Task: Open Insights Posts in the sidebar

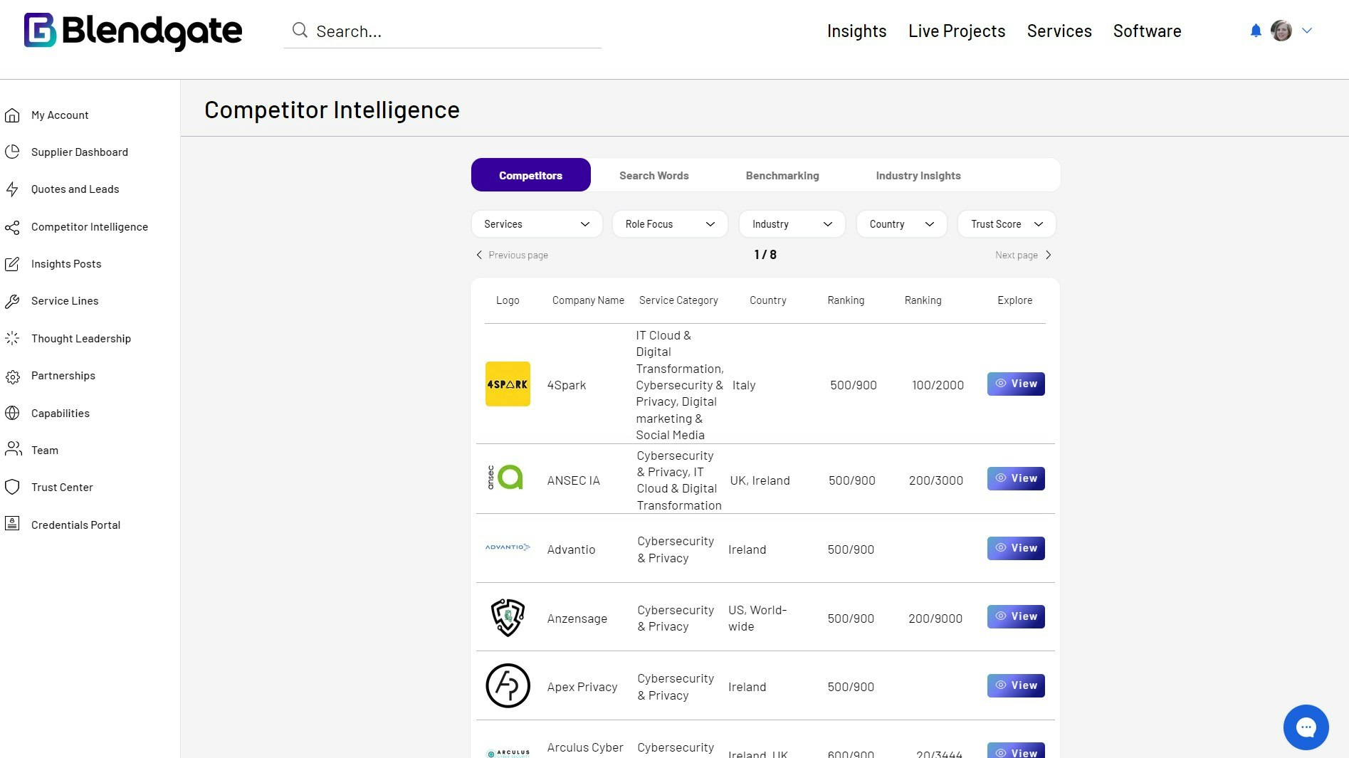Action: click(66, 264)
